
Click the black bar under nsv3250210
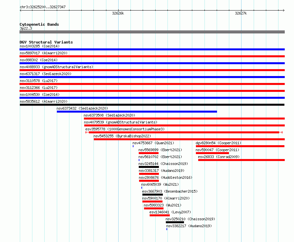[x=175, y=222]
